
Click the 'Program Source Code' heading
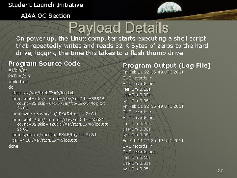pyautogui.click(x=44, y=63)
